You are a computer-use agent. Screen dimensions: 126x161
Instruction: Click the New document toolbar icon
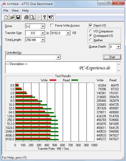point(6,17)
